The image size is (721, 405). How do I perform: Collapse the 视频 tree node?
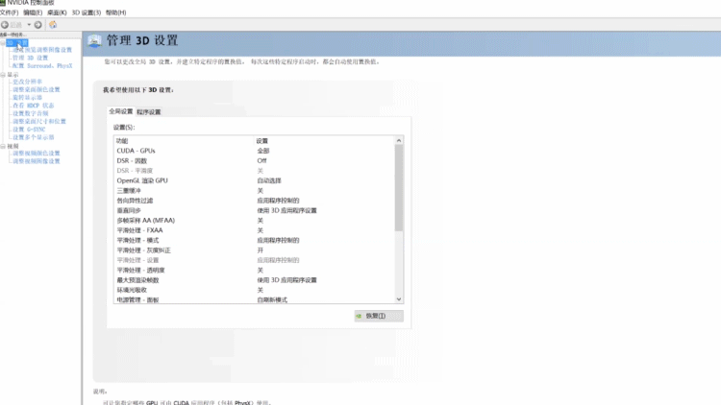point(3,146)
